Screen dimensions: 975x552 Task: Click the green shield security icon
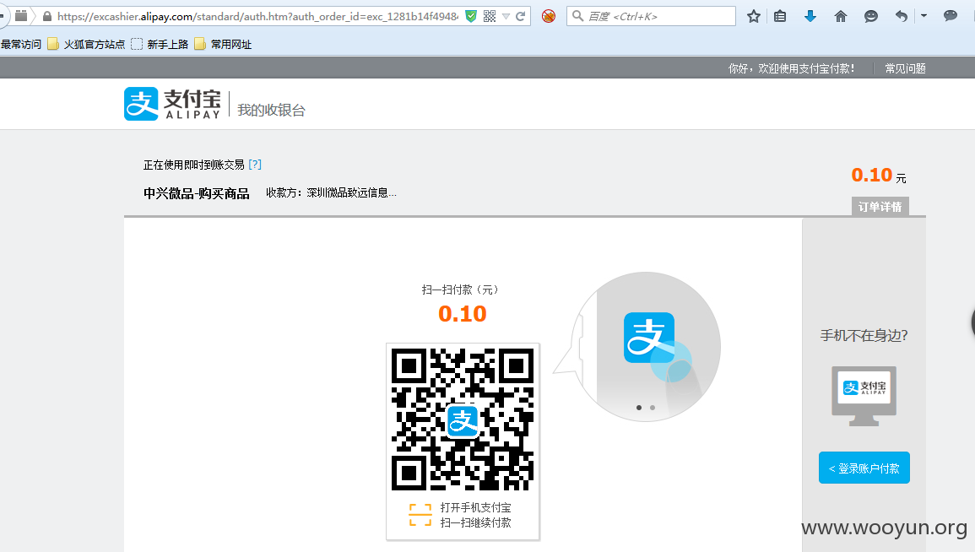471,16
